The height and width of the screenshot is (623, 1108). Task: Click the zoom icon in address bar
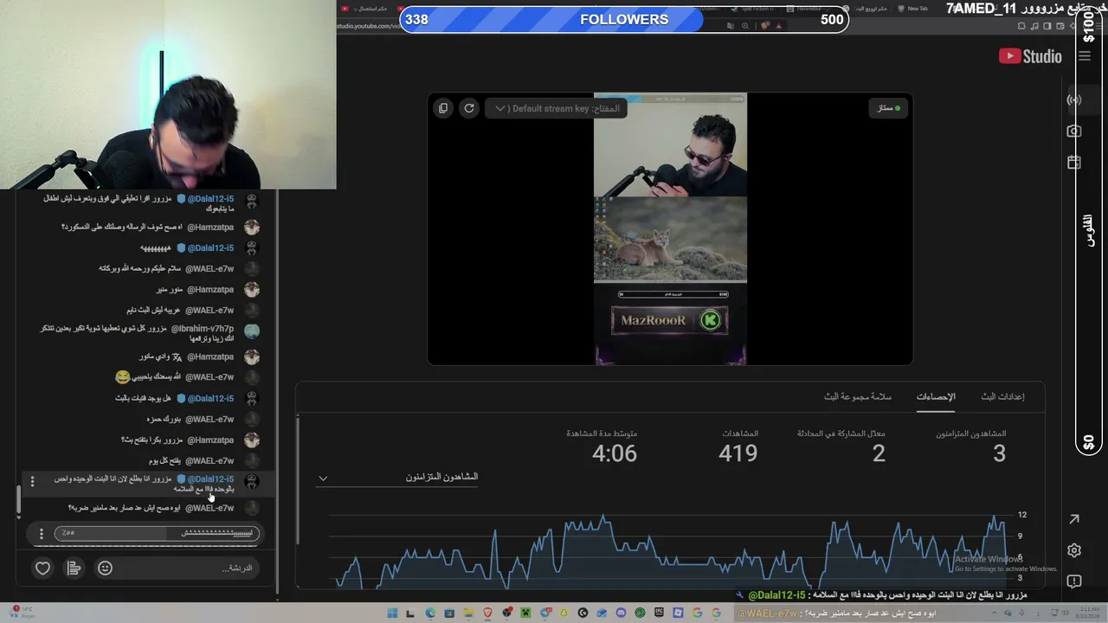745,26
